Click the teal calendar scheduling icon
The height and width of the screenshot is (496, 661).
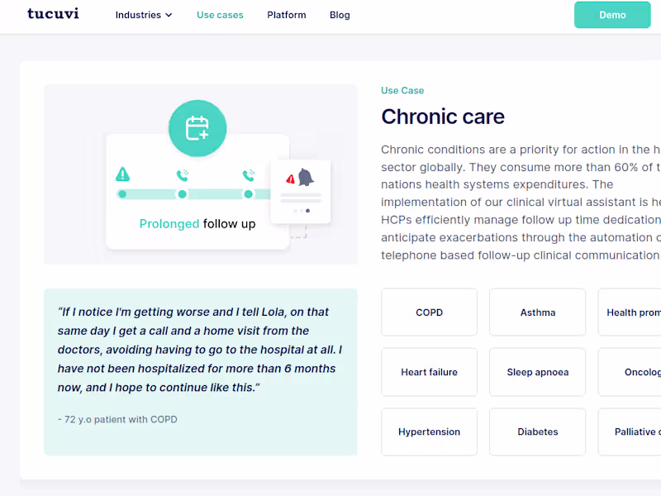tap(197, 128)
